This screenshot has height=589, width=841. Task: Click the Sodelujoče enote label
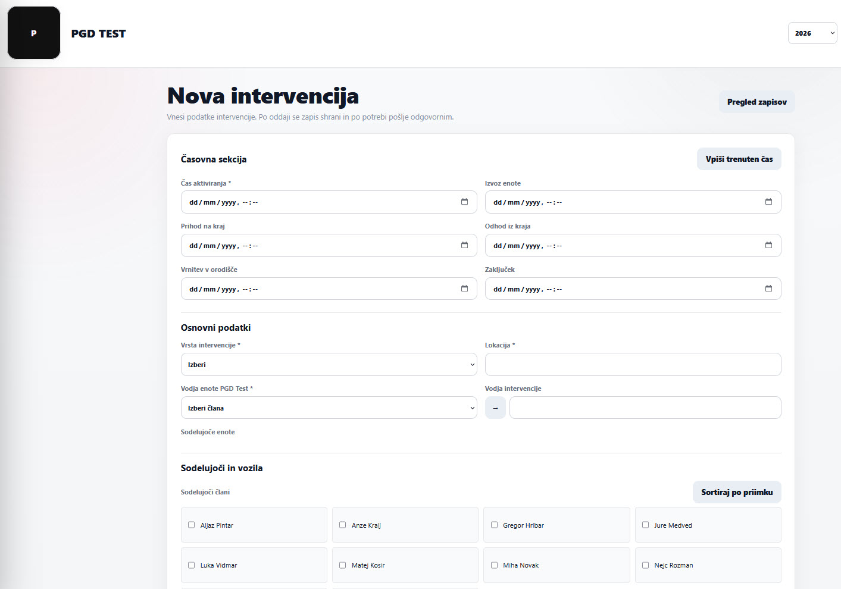coord(208,432)
